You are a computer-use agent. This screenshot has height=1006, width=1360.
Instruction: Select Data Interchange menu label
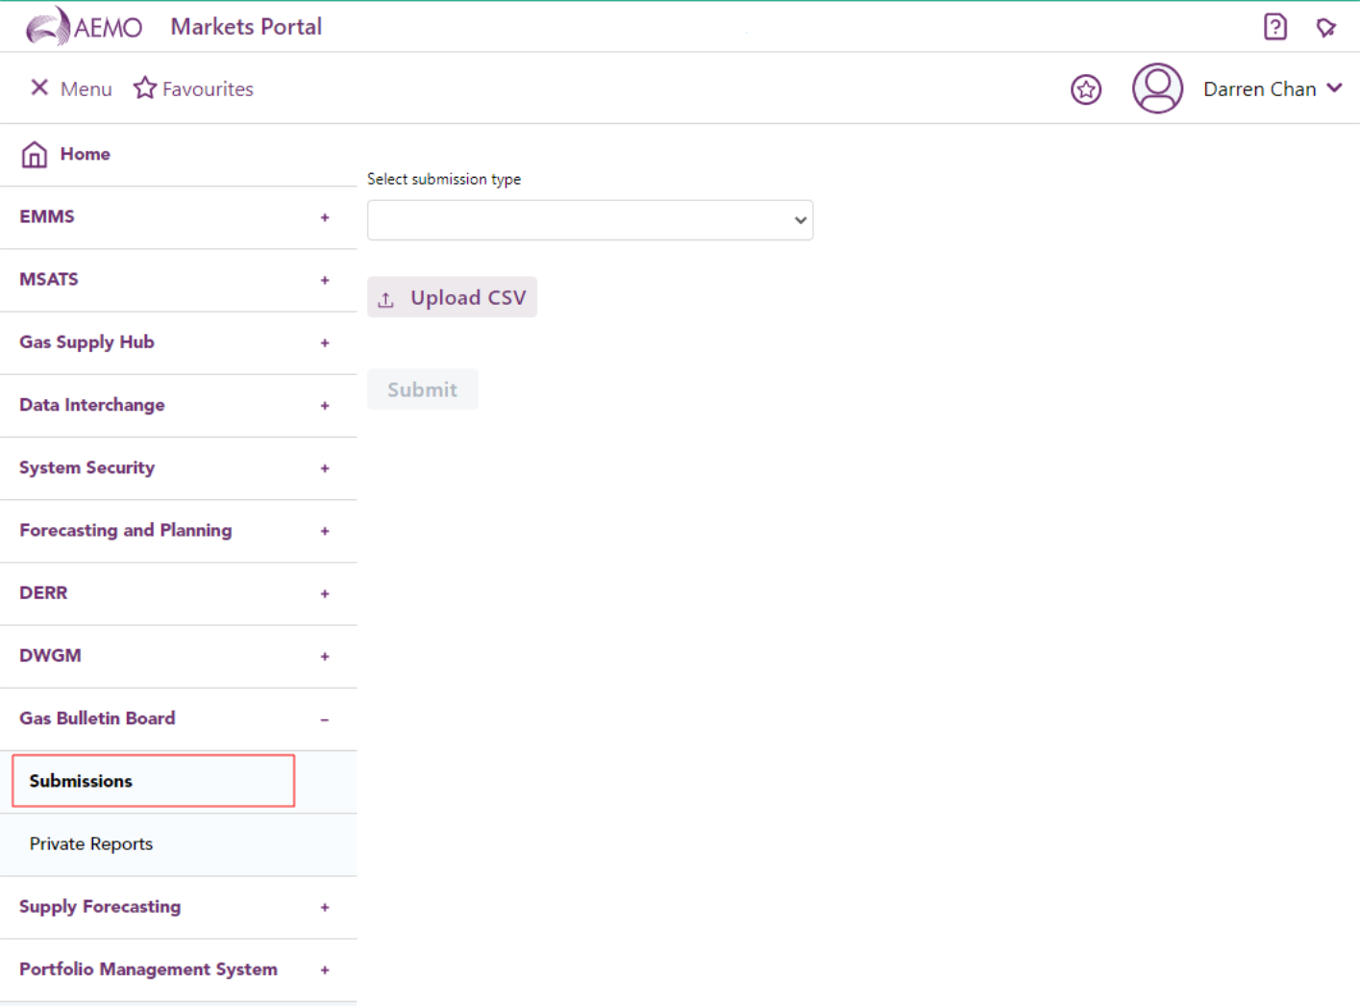click(92, 405)
